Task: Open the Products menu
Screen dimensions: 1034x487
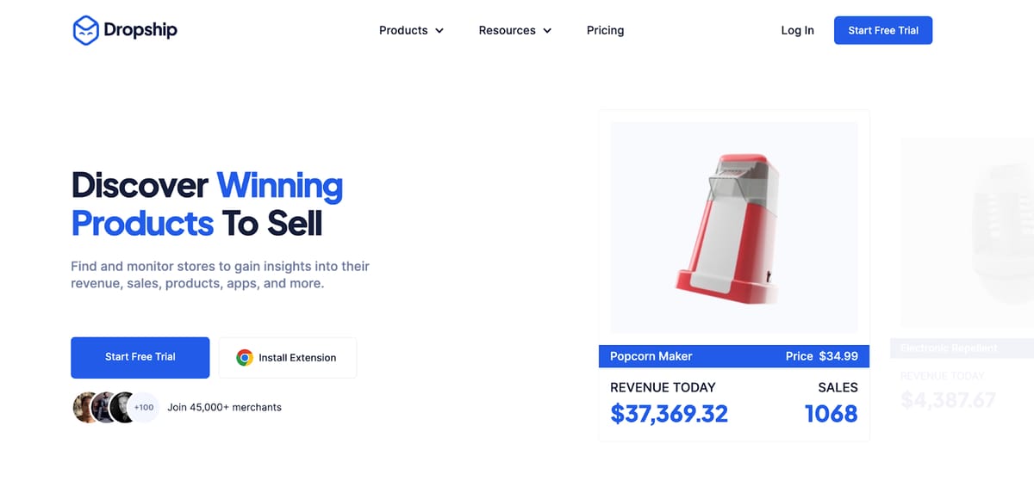Action: tap(403, 30)
